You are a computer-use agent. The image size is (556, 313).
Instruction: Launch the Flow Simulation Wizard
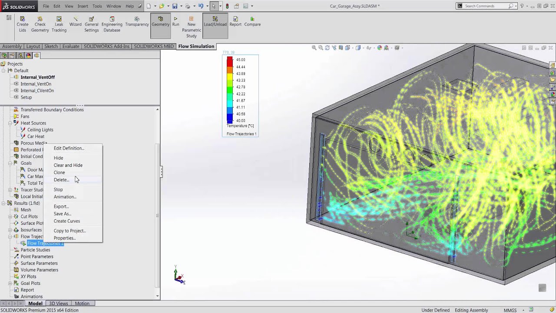point(76,22)
